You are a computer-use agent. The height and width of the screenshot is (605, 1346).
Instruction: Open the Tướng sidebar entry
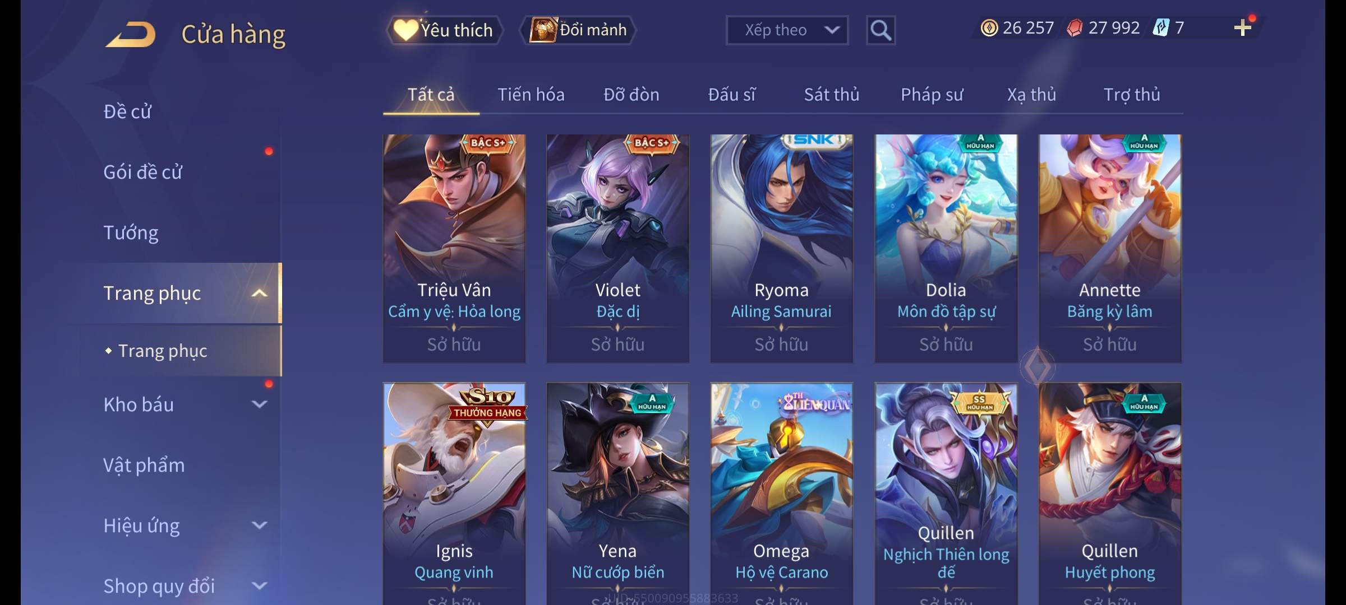coord(131,232)
